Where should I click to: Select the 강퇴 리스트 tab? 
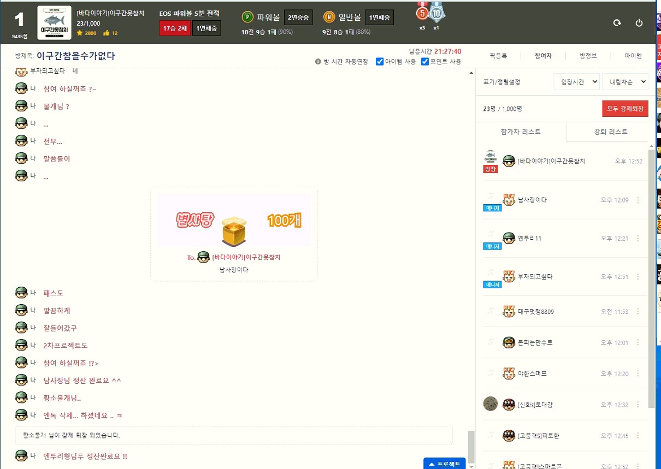tap(610, 132)
